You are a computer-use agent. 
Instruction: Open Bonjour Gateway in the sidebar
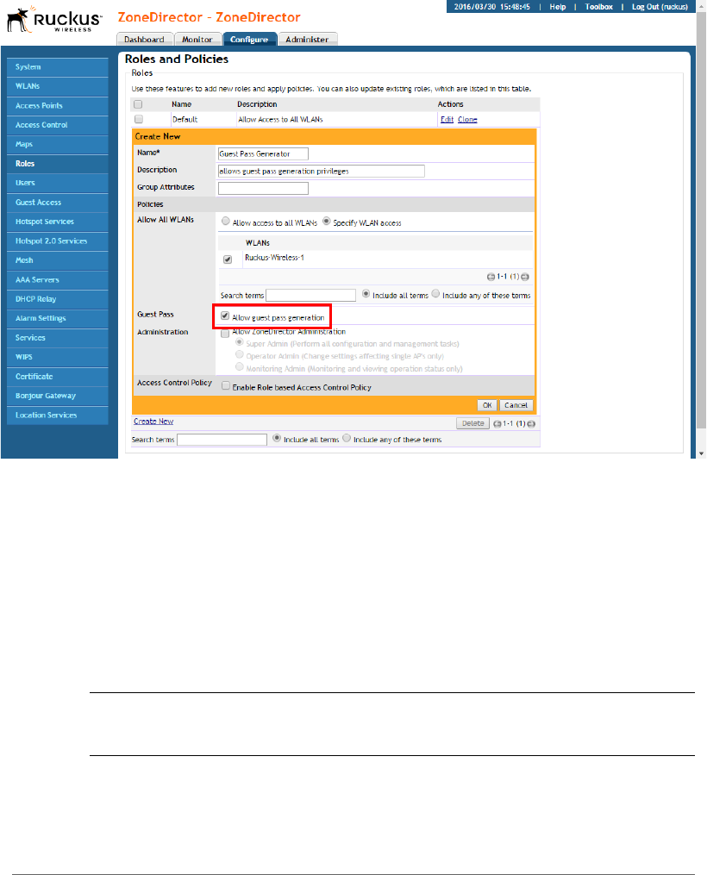click(58, 397)
